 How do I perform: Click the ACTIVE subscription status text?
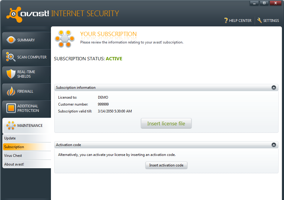coord(114,58)
